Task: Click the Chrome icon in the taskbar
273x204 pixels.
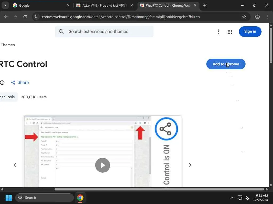Action: 80,198
